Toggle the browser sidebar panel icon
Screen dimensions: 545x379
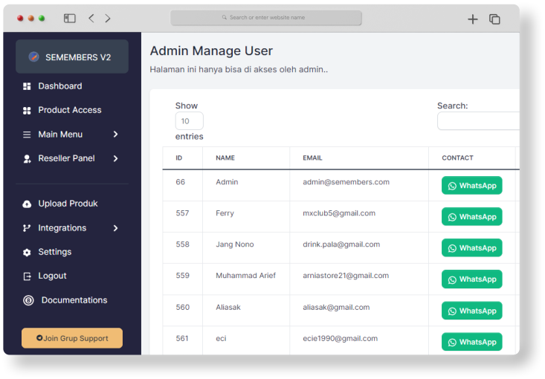pos(70,18)
